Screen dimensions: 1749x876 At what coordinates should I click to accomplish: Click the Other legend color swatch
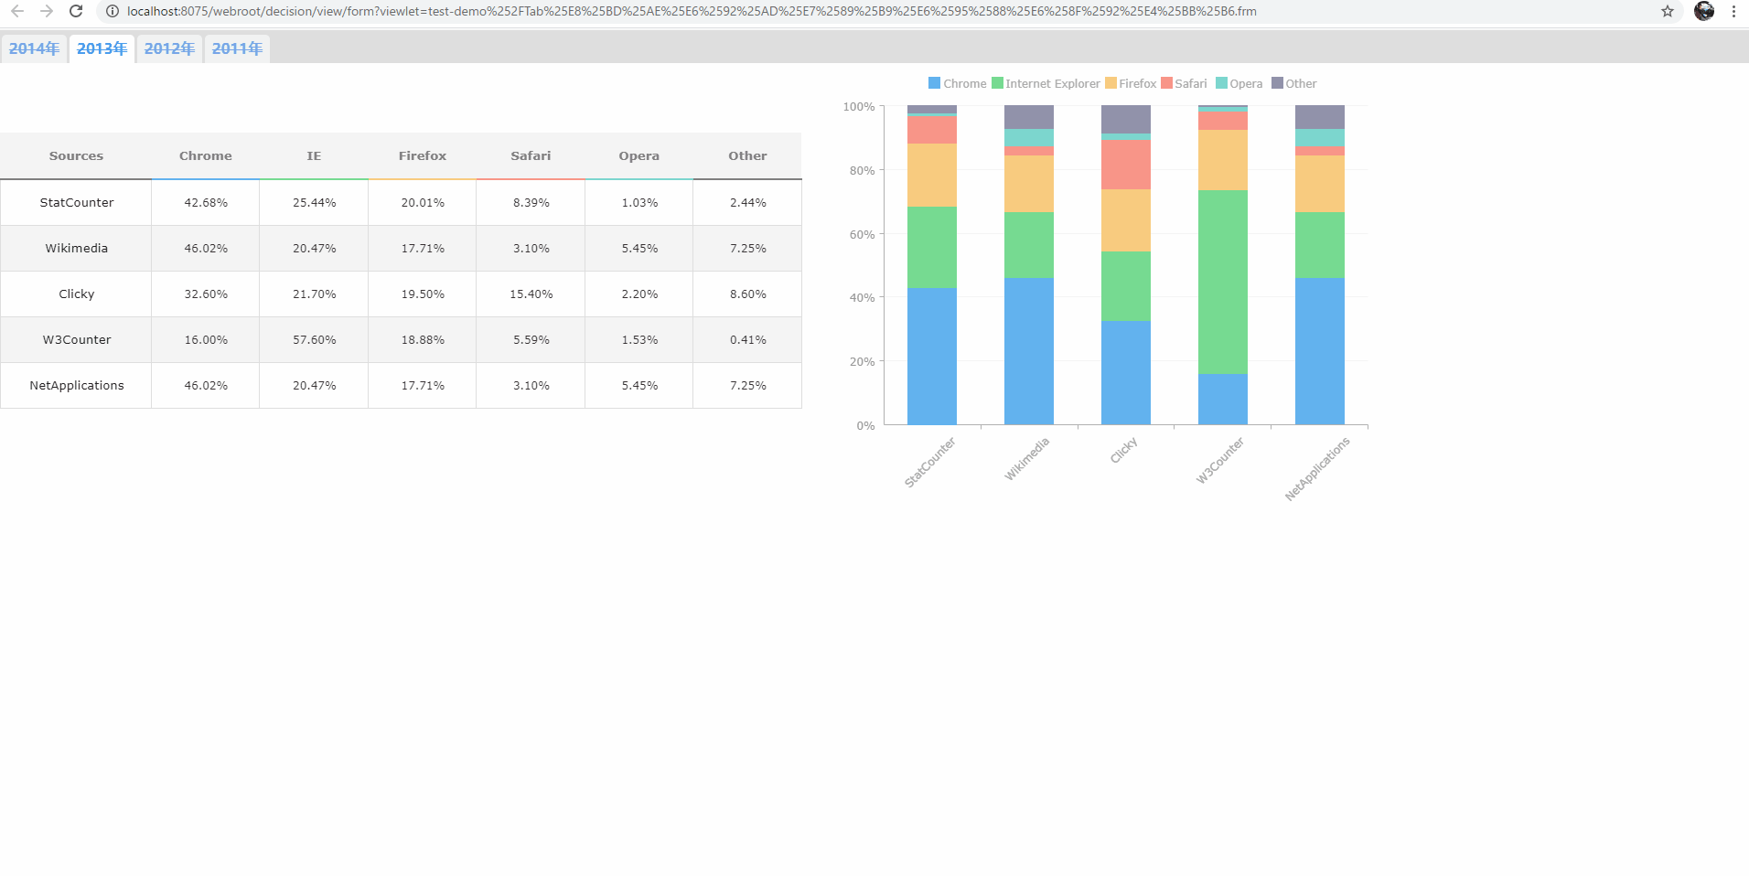click(1277, 83)
